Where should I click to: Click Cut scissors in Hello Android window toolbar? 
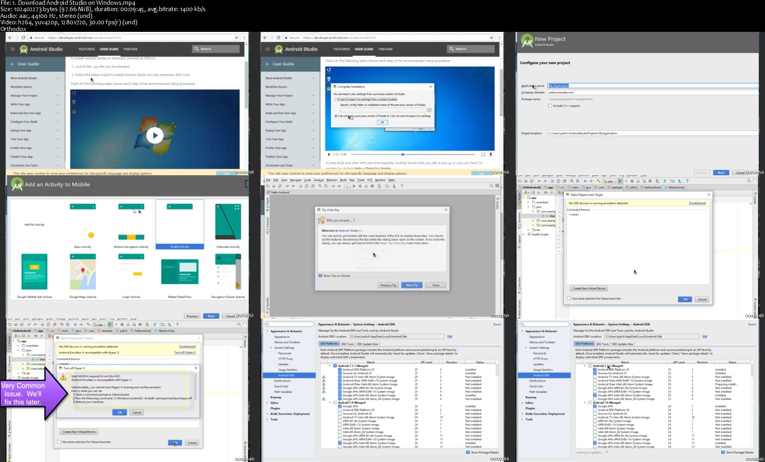[301, 186]
